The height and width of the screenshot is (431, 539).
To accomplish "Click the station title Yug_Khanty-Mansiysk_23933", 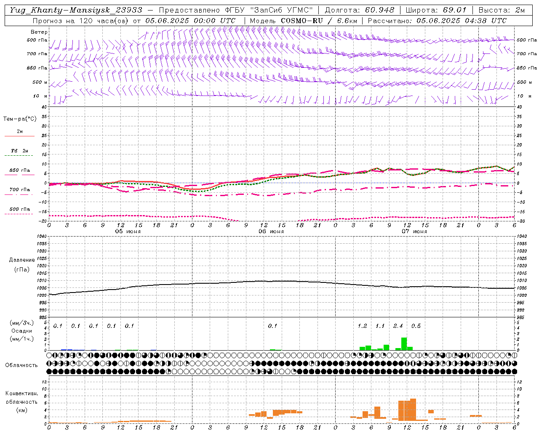I will [x=76, y=10].
